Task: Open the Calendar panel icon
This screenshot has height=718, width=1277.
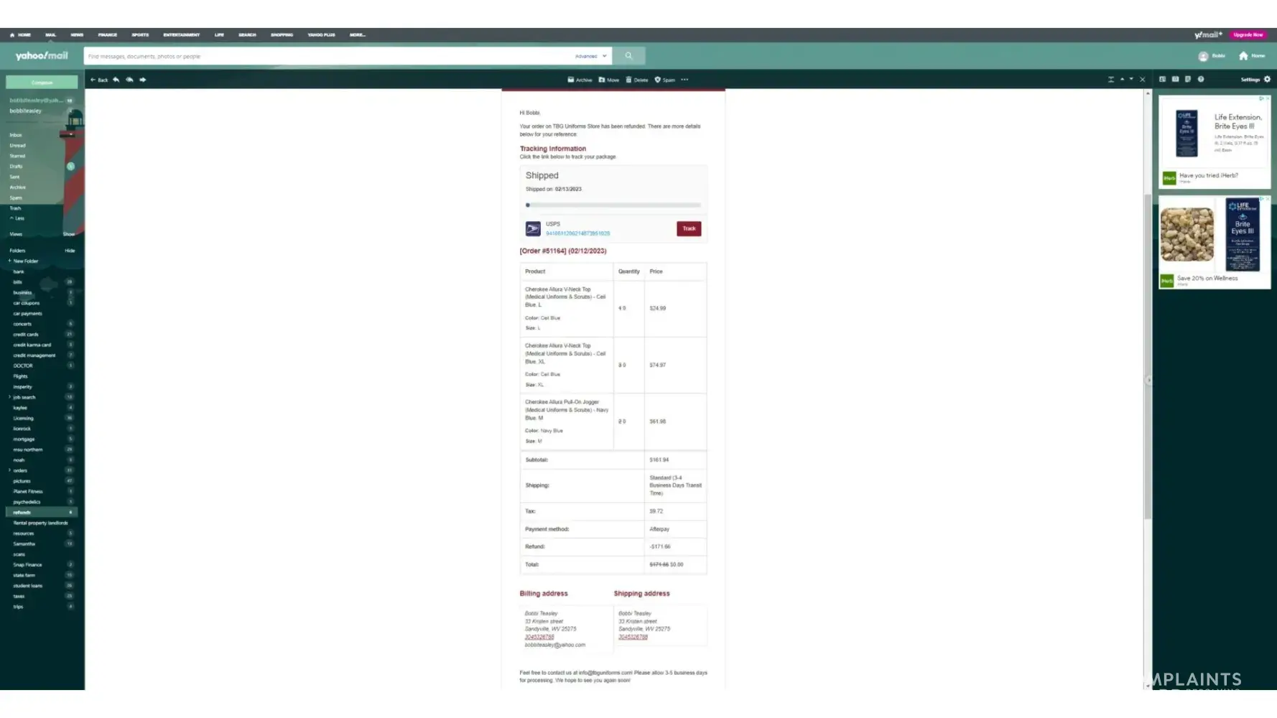Action: click(x=1175, y=79)
